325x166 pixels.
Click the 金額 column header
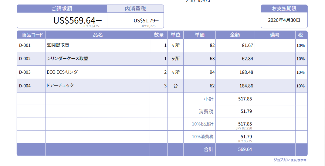tap(235, 35)
